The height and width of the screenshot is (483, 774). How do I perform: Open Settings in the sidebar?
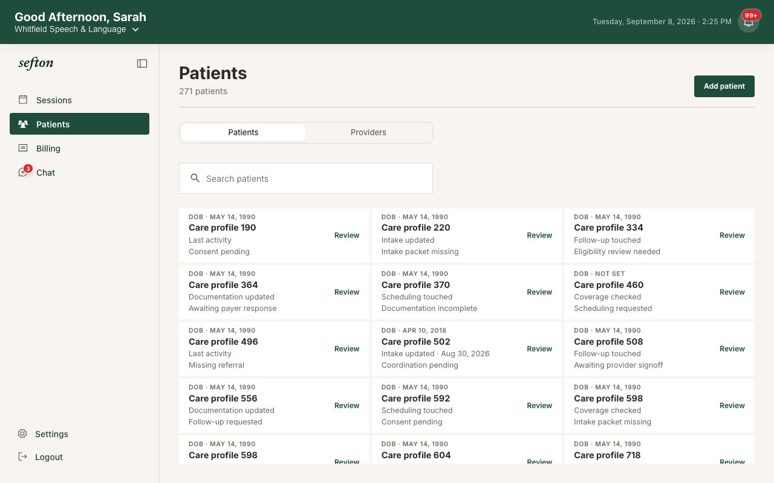point(79,433)
